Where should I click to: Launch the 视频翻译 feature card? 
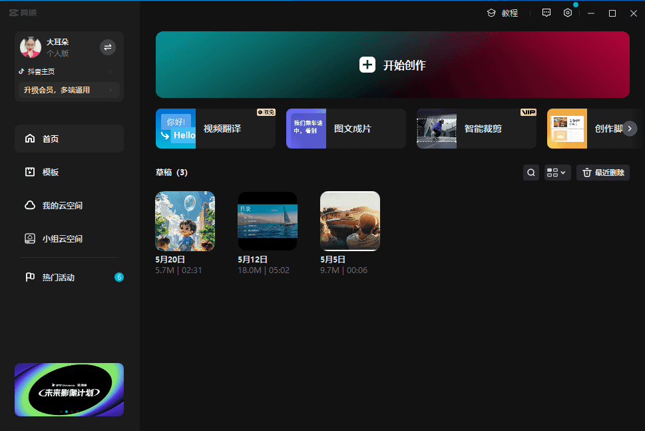[215, 129]
